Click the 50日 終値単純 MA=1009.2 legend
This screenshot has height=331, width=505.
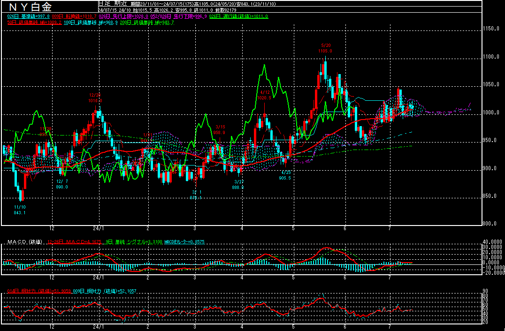coord(34,23)
